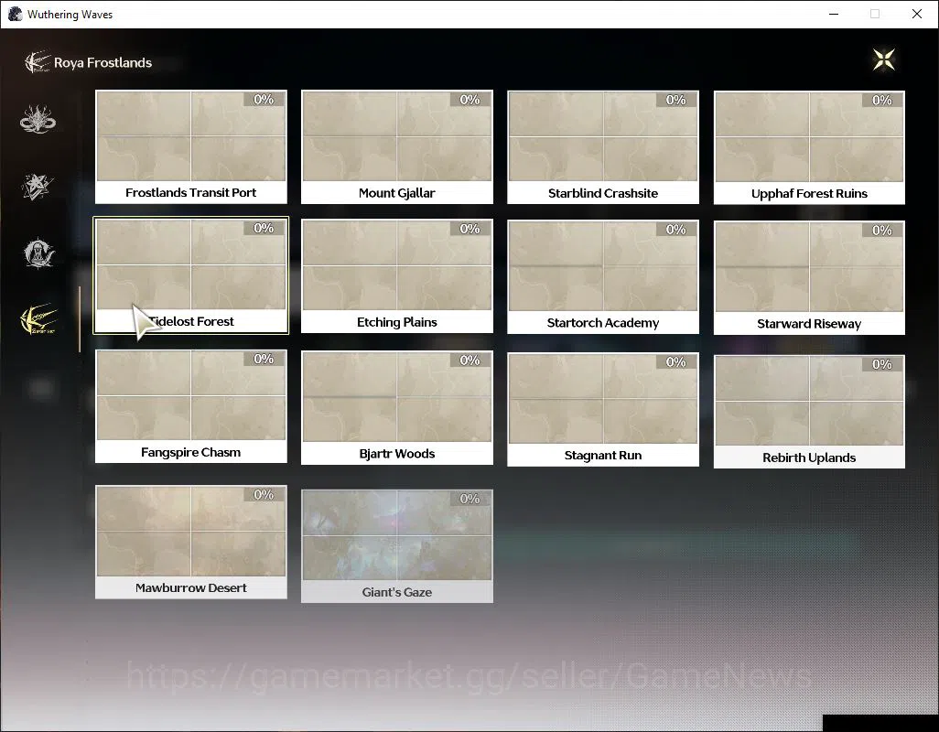This screenshot has width=939, height=732.
Task: Open Rebirth Uplands map card
Action: (809, 412)
